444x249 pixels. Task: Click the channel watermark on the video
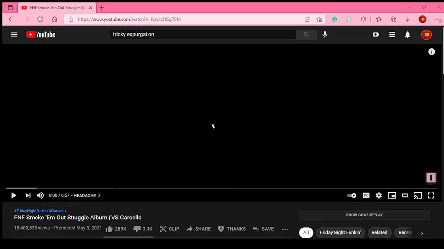pos(431,178)
